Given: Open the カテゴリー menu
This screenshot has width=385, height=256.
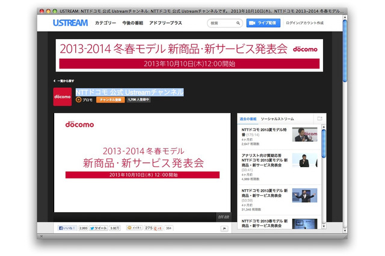Looking at the screenshot, I should (105, 23).
